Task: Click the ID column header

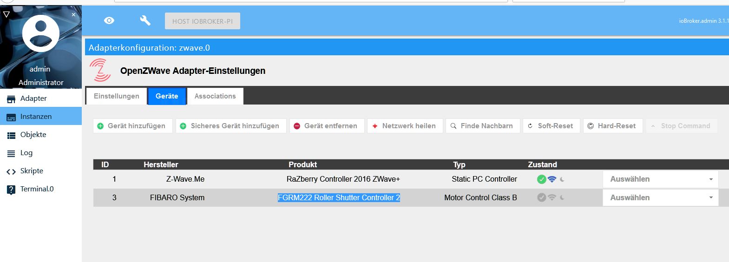Action: (105, 164)
